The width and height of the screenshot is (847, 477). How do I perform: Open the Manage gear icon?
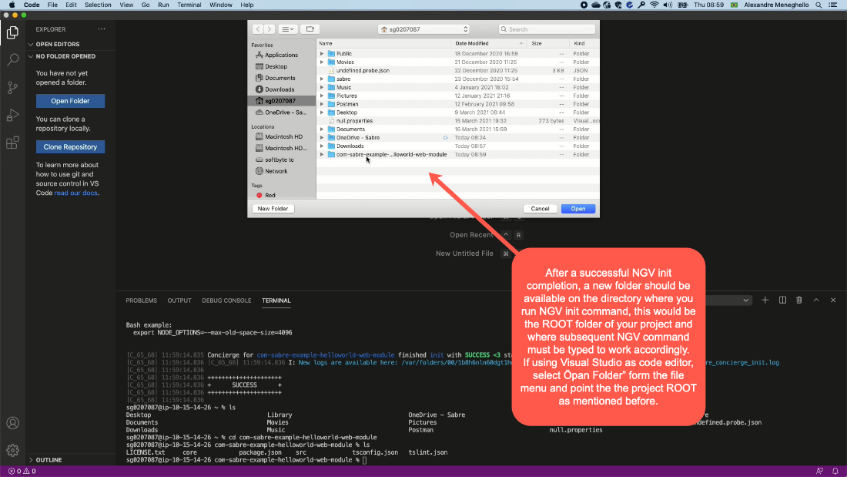(x=12, y=449)
